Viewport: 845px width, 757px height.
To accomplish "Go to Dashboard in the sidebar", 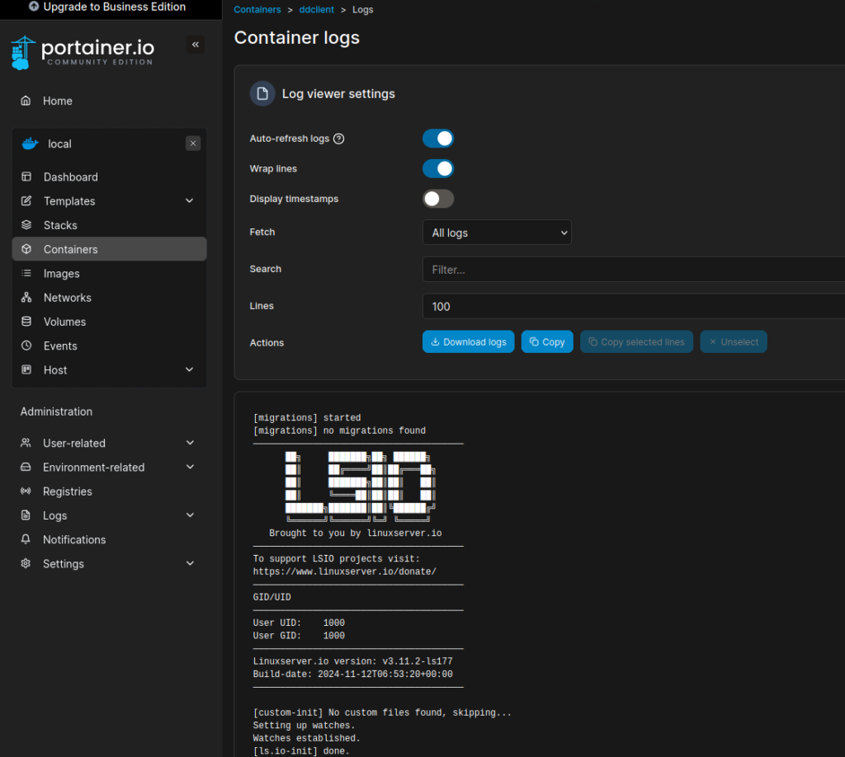I will (110, 176).
